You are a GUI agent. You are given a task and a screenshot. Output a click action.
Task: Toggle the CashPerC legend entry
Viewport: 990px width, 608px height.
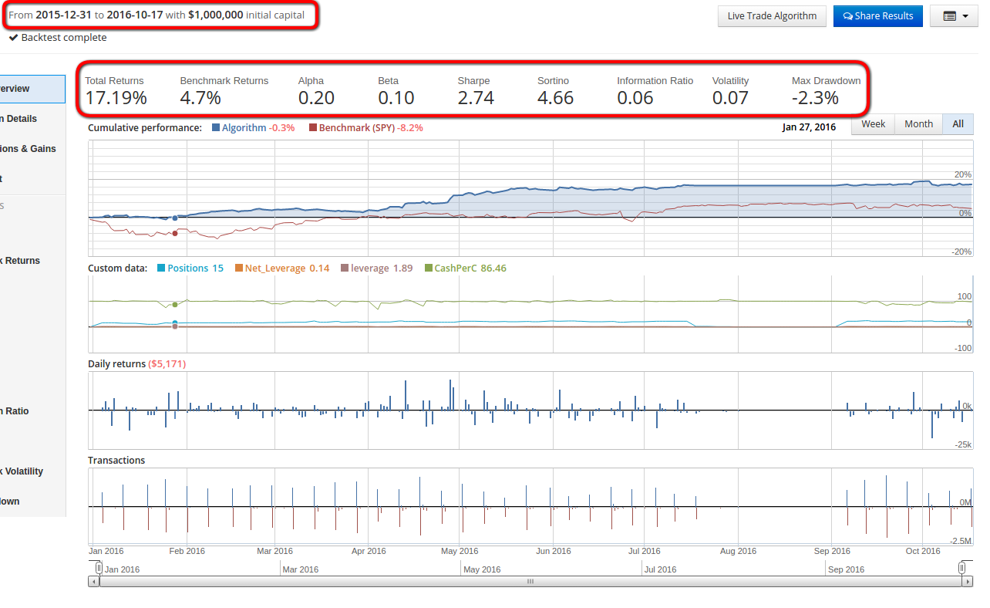click(x=465, y=269)
